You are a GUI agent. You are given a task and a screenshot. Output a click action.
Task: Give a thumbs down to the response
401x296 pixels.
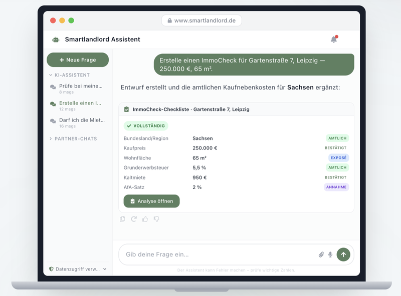(x=156, y=219)
